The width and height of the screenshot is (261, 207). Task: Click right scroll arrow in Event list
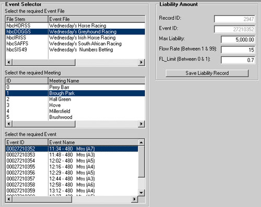point(134,199)
